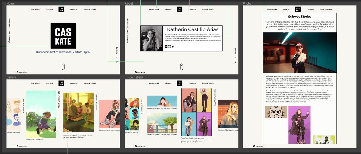Screen dimensions: 361x154
Task: Select the pink sitting girl sketch in Gallery artboard
Action: 110,114
